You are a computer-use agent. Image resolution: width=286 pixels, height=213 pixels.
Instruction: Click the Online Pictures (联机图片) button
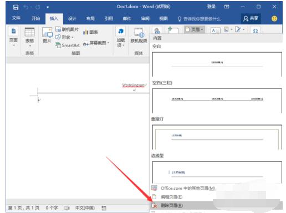pos(67,29)
